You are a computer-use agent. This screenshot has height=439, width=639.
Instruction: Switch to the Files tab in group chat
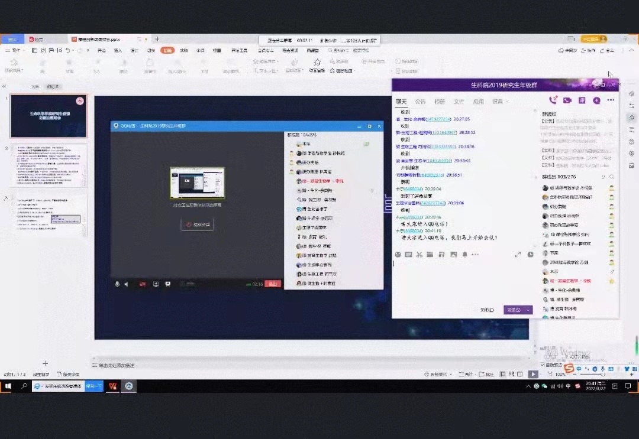(x=459, y=102)
